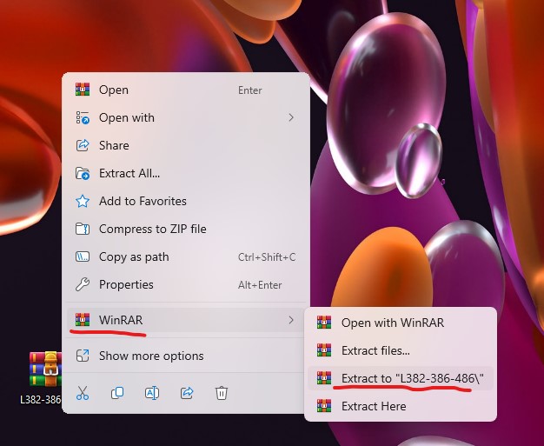Click Open with WinRAR in submenu
544x446 pixels.
click(392, 323)
